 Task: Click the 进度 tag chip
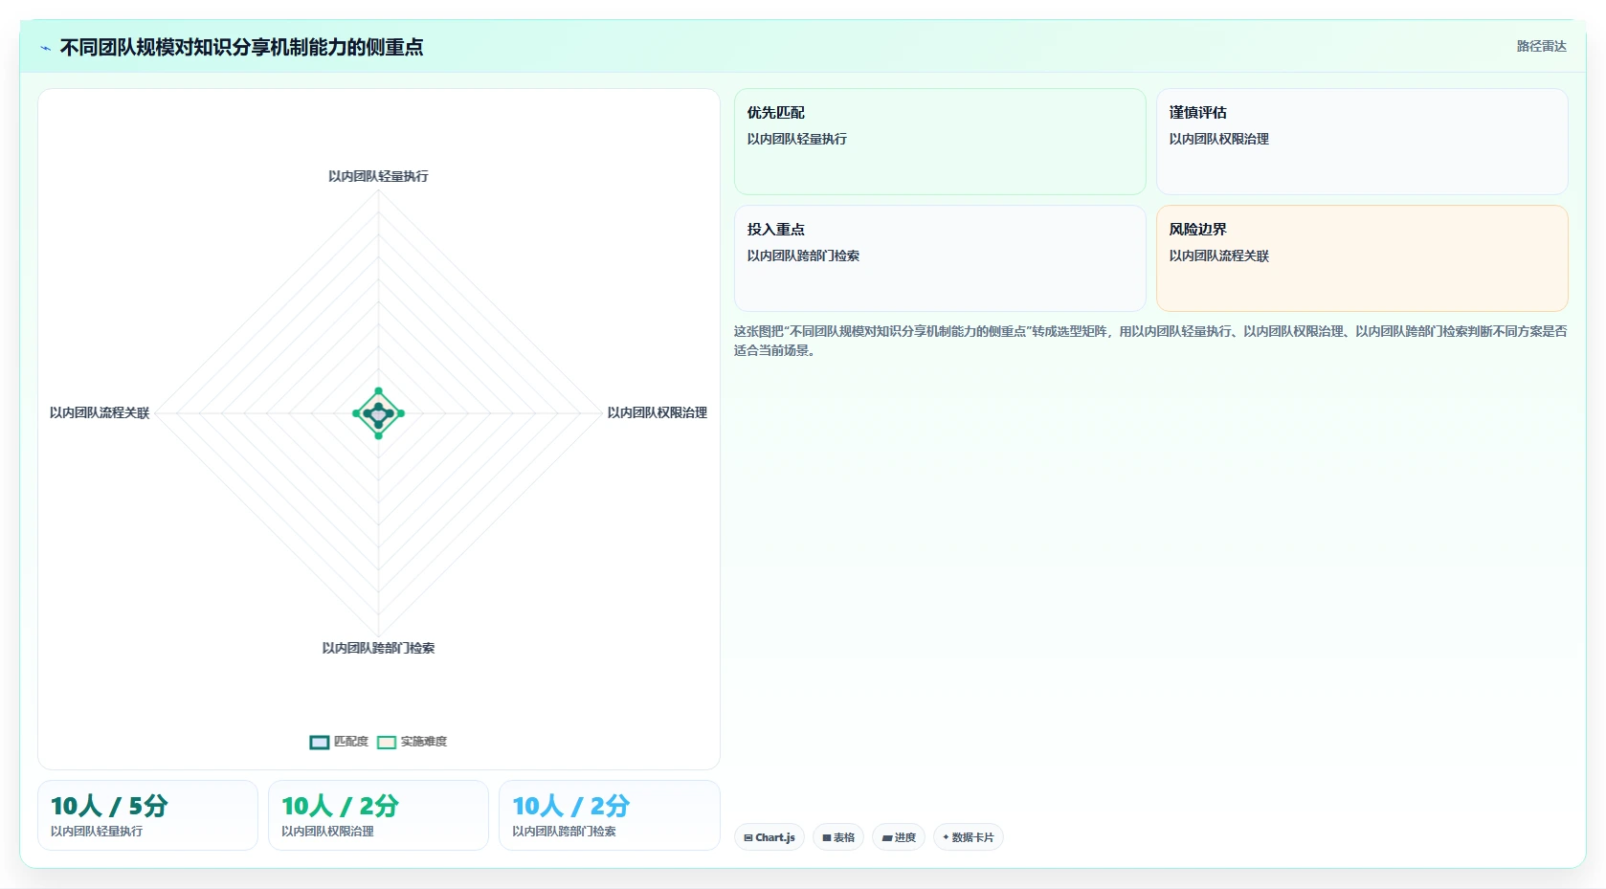point(899,837)
